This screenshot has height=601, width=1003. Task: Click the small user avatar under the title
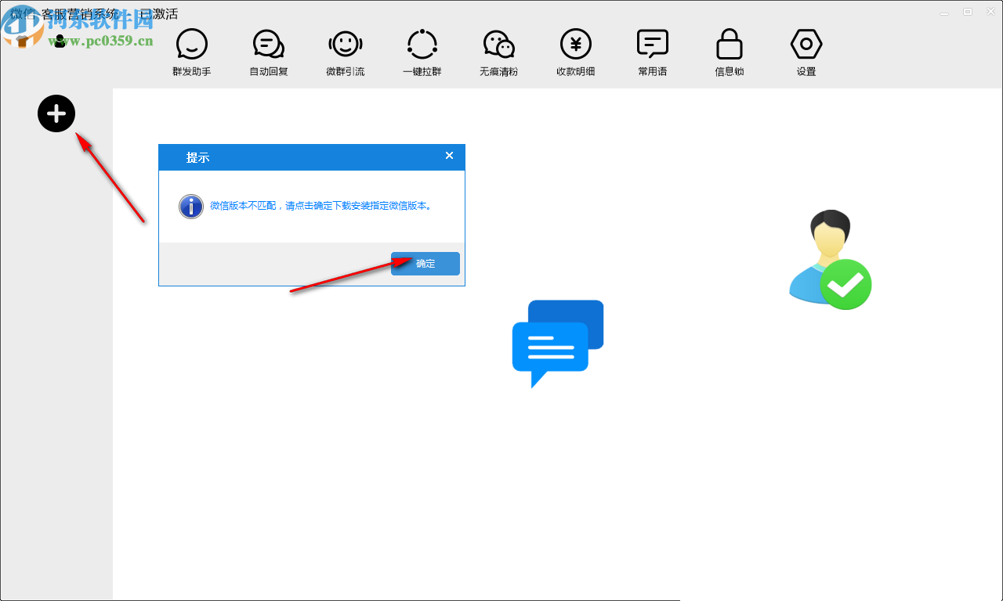point(60,41)
